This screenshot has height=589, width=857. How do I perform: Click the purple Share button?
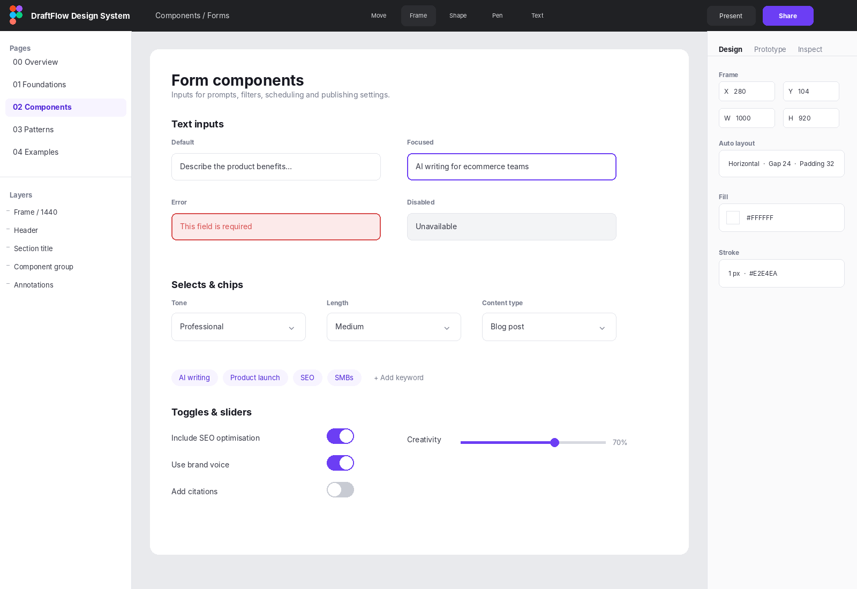pos(788,16)
